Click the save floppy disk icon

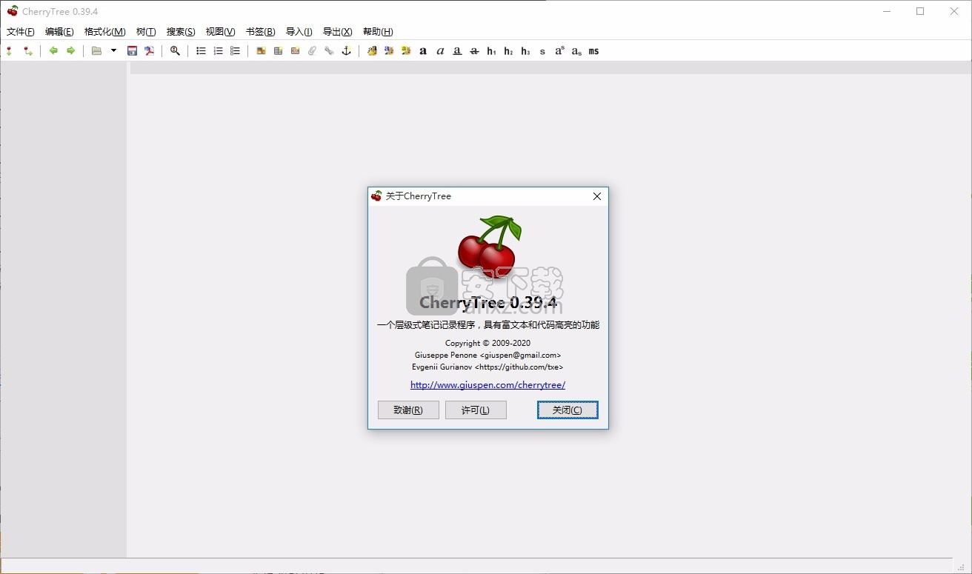tap(133, 51)
